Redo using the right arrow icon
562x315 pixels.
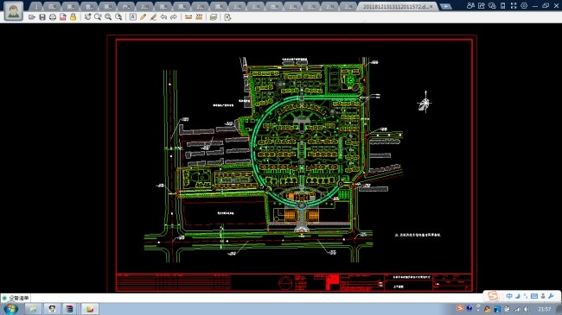174,17
